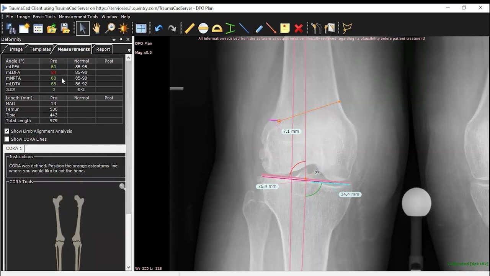490x276 pixels.
Task: Select the arrow pointer tool
Action: coord(82,28)
